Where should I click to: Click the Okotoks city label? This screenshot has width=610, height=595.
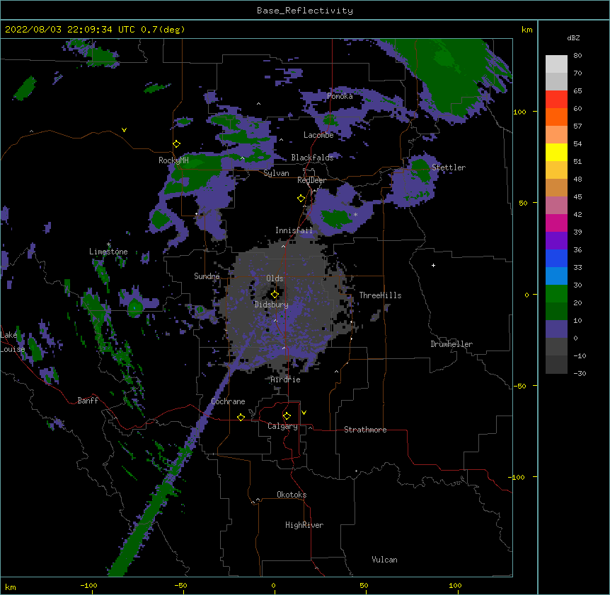[292, 495]
